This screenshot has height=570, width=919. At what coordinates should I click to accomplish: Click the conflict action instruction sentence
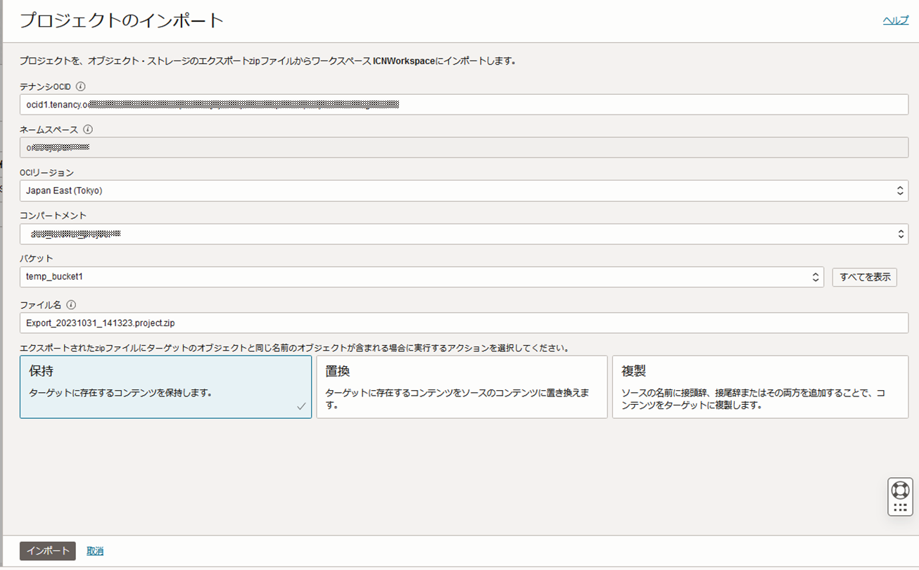(294, 348)
